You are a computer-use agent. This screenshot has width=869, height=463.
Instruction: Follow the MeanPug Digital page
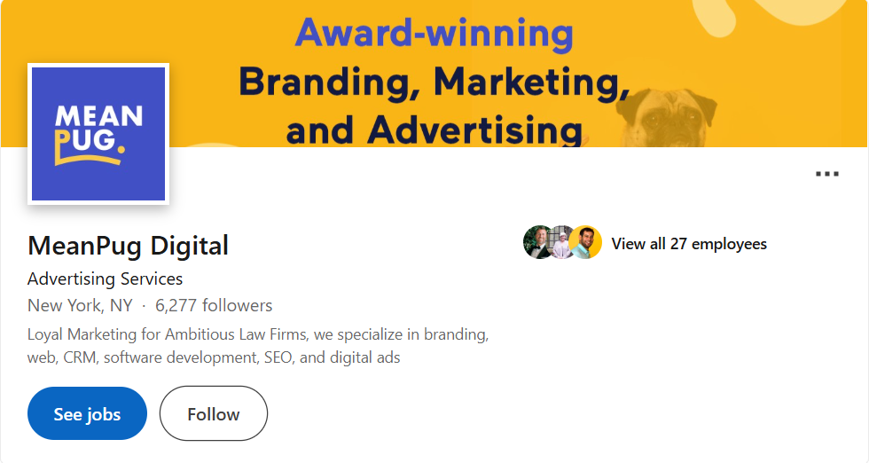[x=213, y=413]
